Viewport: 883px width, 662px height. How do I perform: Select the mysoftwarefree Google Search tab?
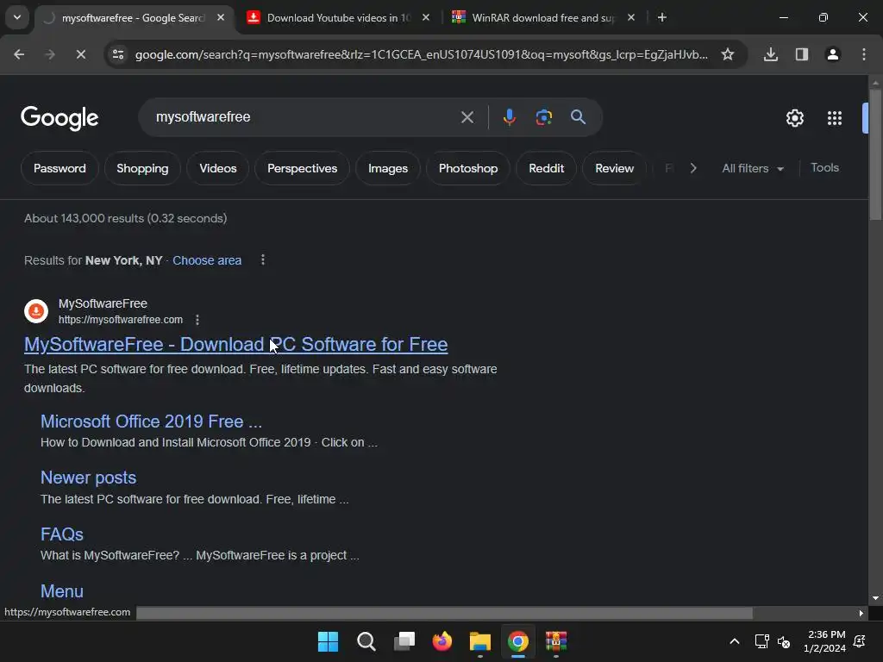(x=132, y=18)
